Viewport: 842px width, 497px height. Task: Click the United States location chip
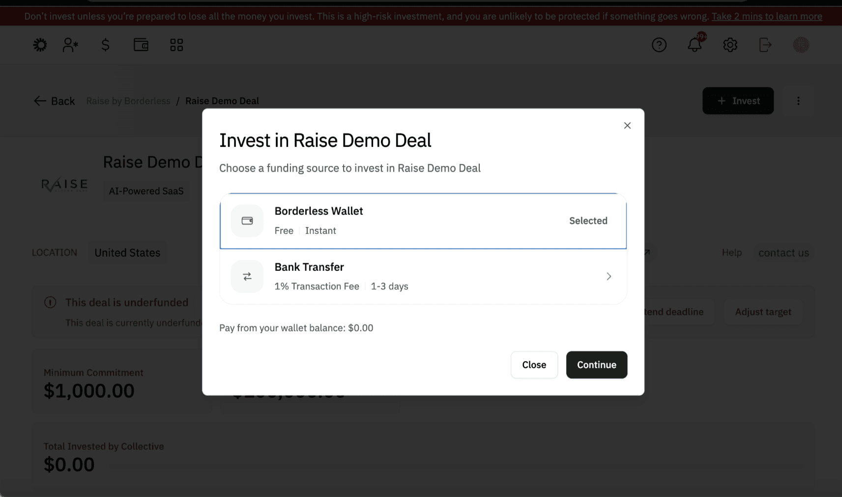127,253
